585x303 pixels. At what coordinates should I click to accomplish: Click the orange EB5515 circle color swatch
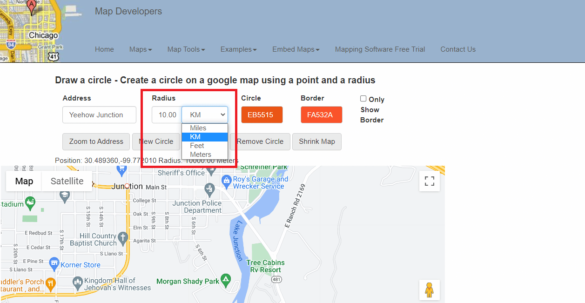[x=262, y=114]
